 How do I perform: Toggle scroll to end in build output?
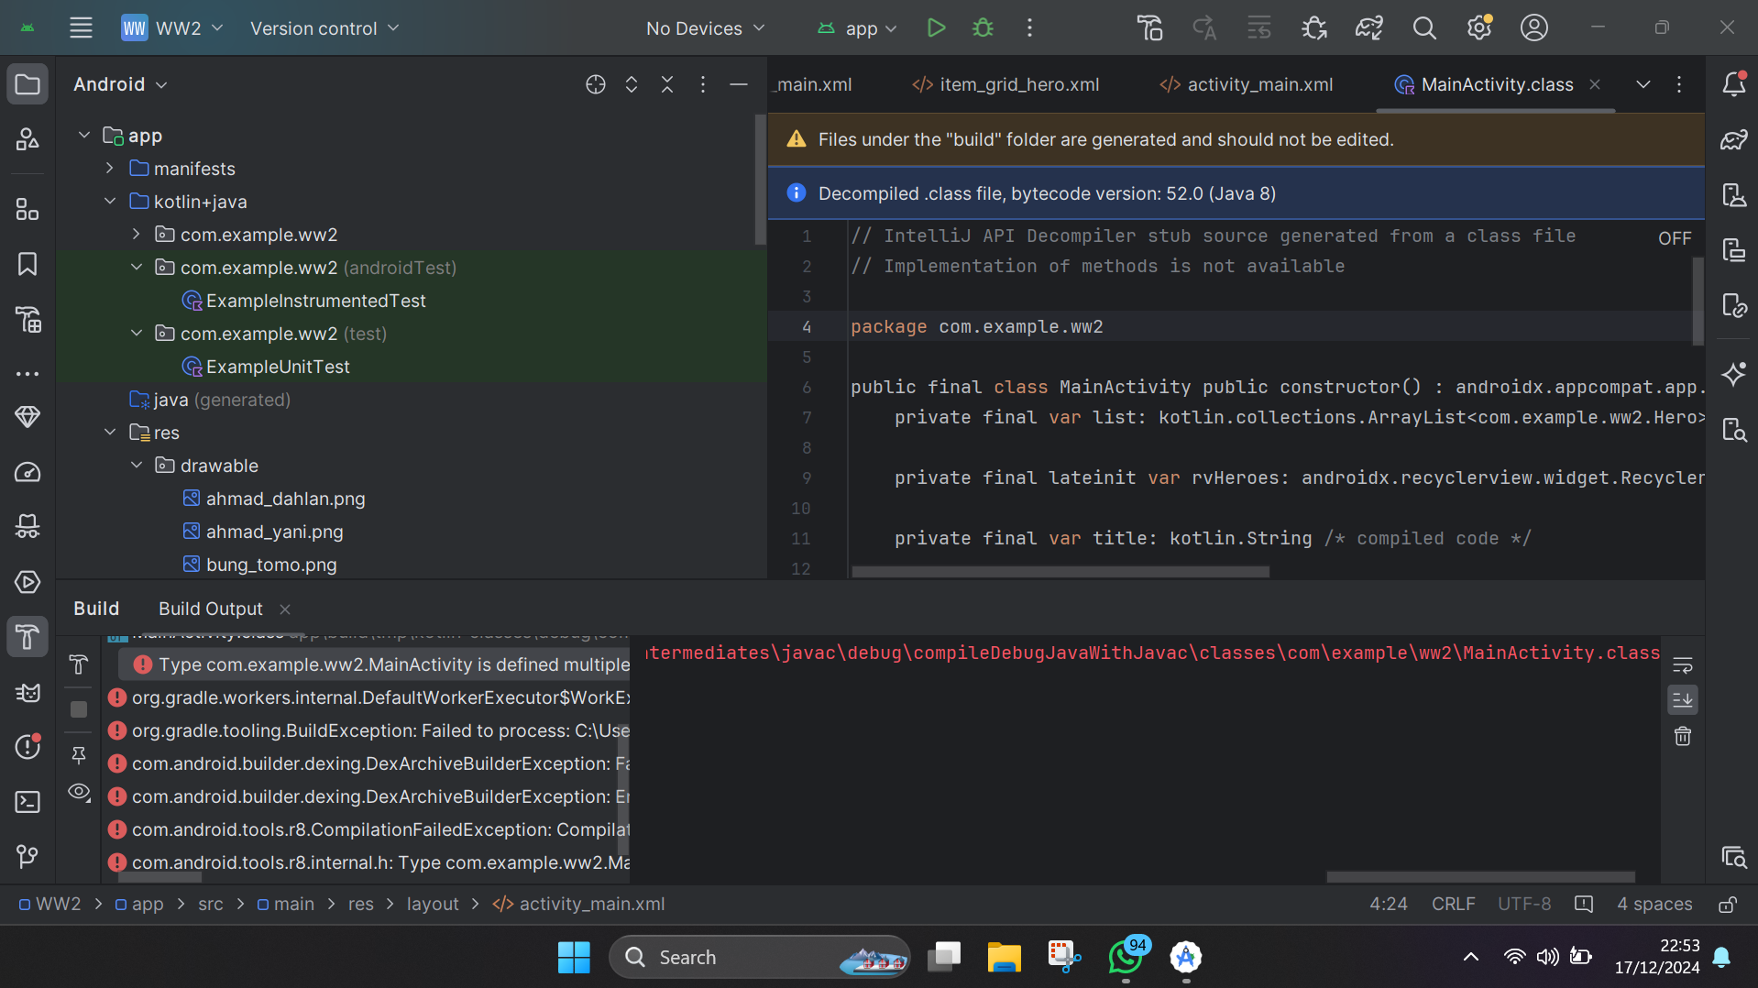click(x=1683, y=700)
